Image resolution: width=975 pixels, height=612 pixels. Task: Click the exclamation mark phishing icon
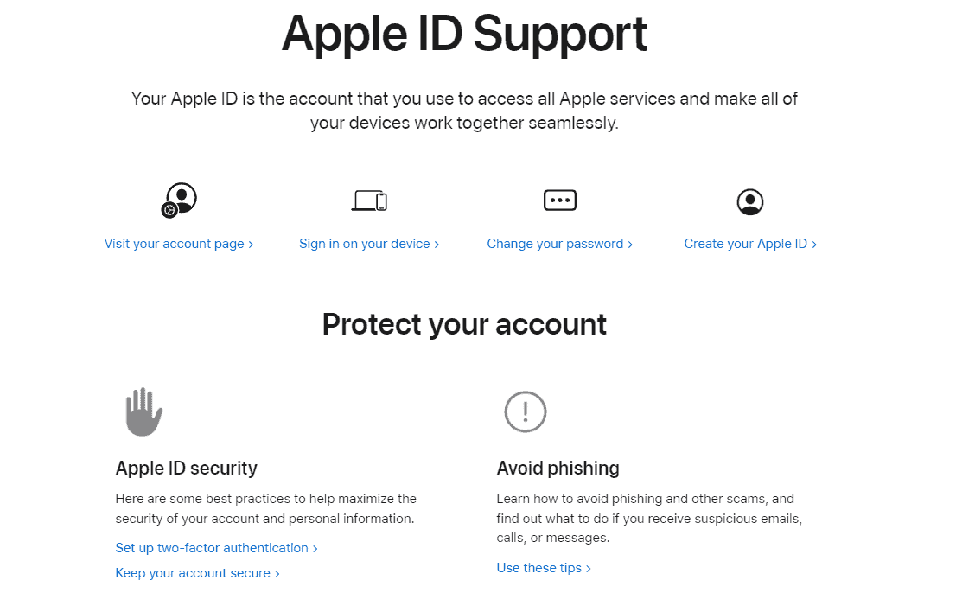point(525,411)
